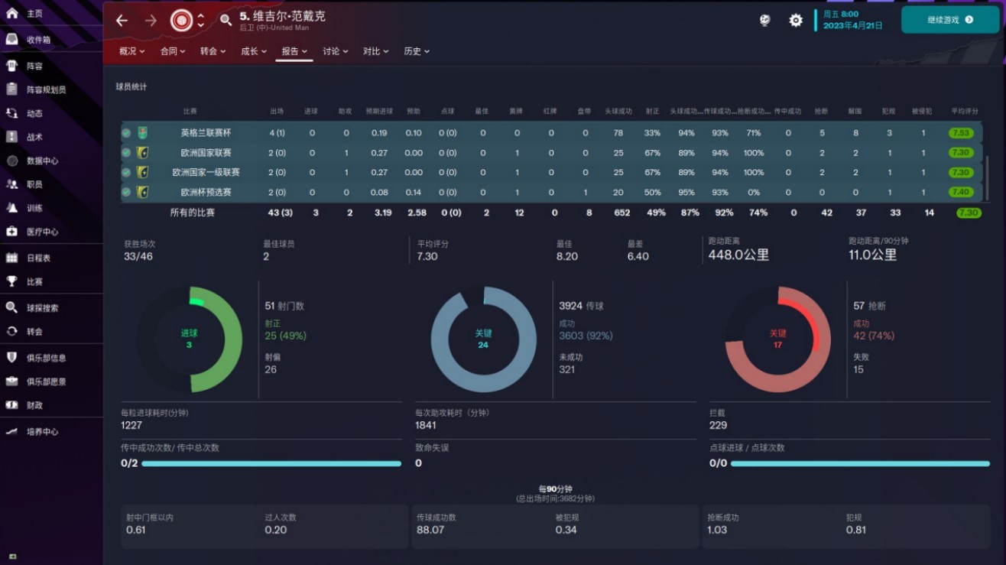The width and height of the screenshot is (1006, 565).
Task: Click the 继续游戏 button
Action: [949, 21]
